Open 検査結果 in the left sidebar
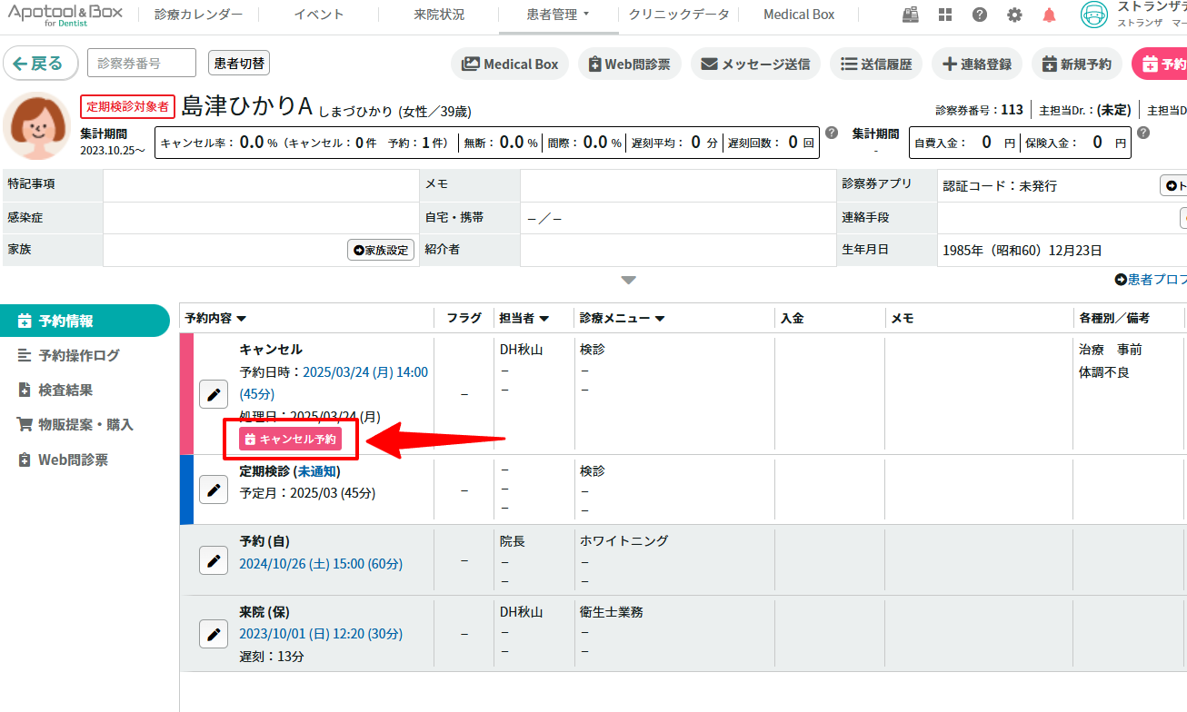This screenshot has height=712, width=1187. click(65, 390)
